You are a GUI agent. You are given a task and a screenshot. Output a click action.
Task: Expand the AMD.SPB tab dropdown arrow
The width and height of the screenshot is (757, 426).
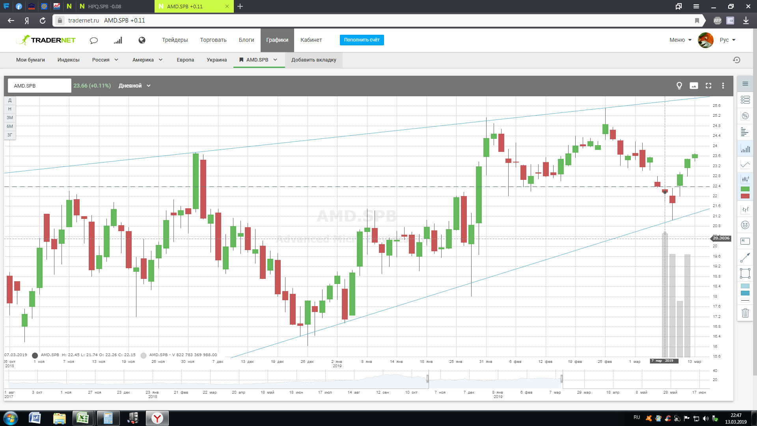point(275,60)
